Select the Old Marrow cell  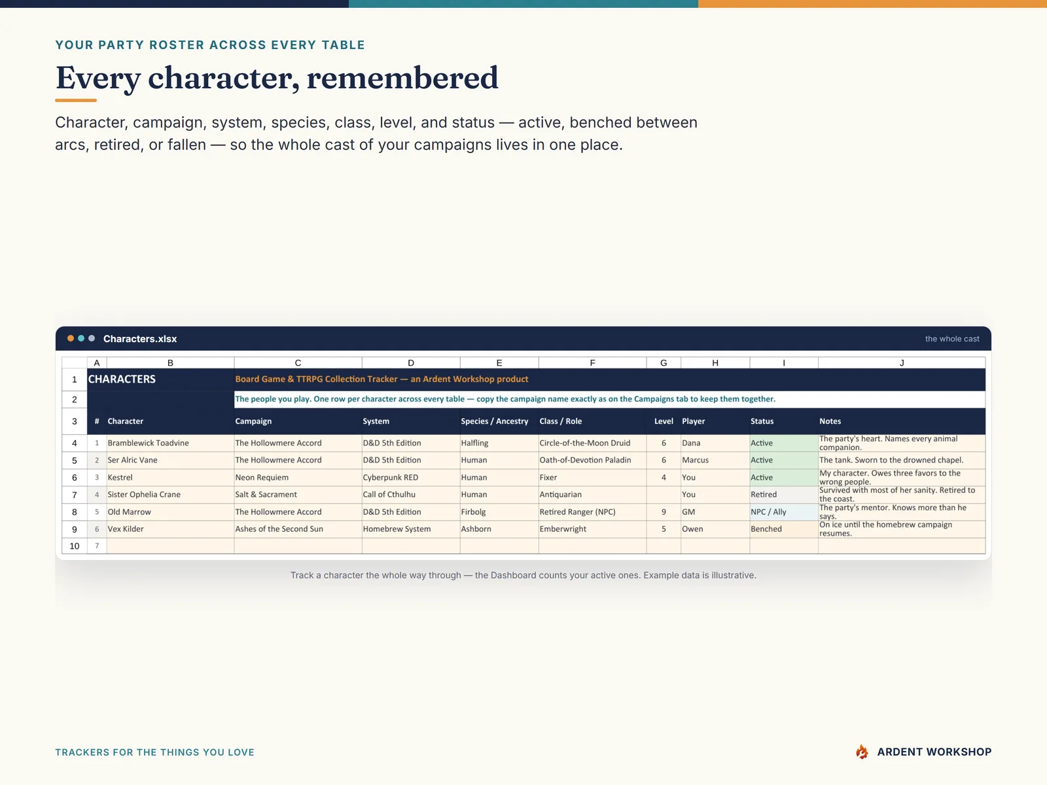(x=170, y=512)
